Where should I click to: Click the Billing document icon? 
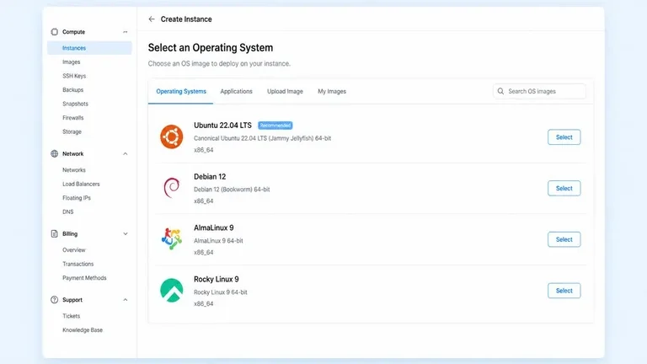pyautogui.click(x=55, y=233)
